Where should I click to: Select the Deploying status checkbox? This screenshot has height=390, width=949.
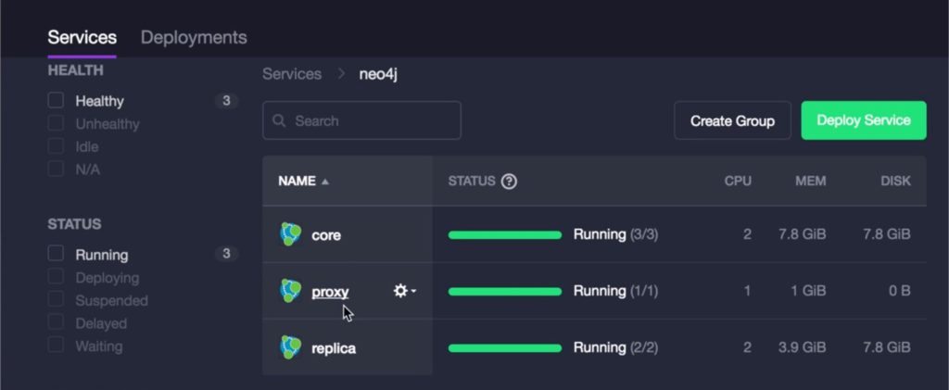(x=56, y=277)
